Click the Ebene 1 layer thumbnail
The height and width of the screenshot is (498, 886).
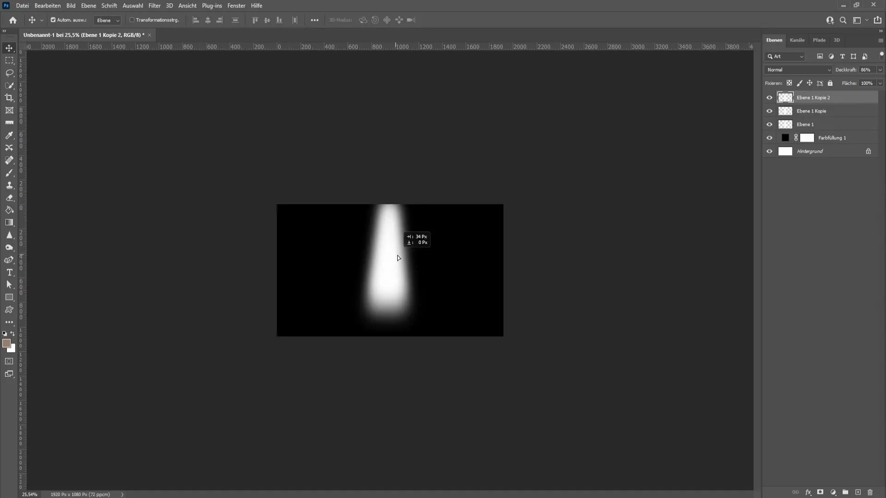[x=785, y=124]
